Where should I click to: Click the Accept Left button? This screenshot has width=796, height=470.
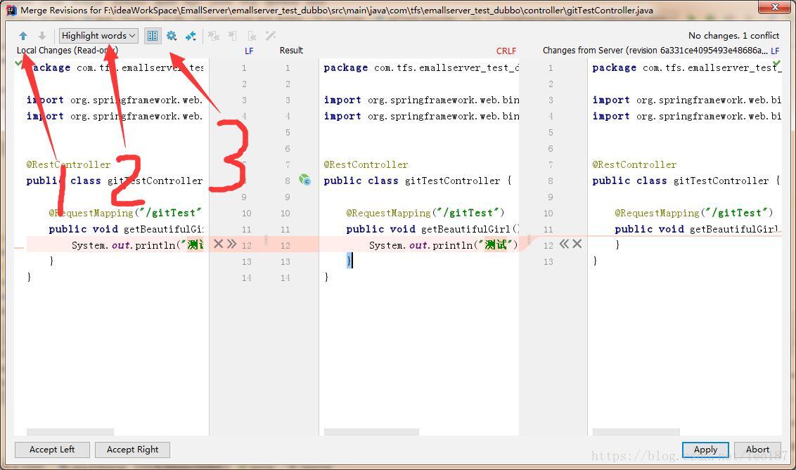52,450
